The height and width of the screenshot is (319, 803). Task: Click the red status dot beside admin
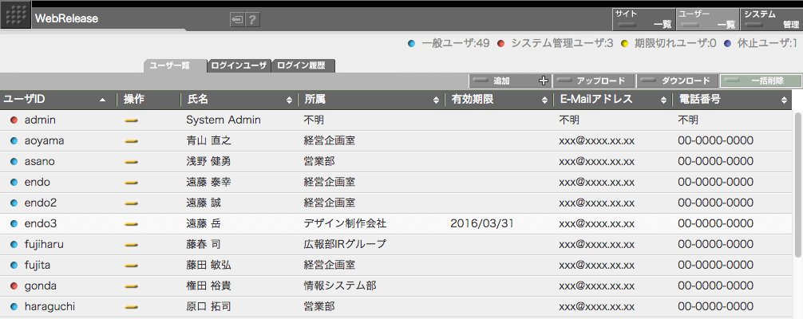coord(14,120)
